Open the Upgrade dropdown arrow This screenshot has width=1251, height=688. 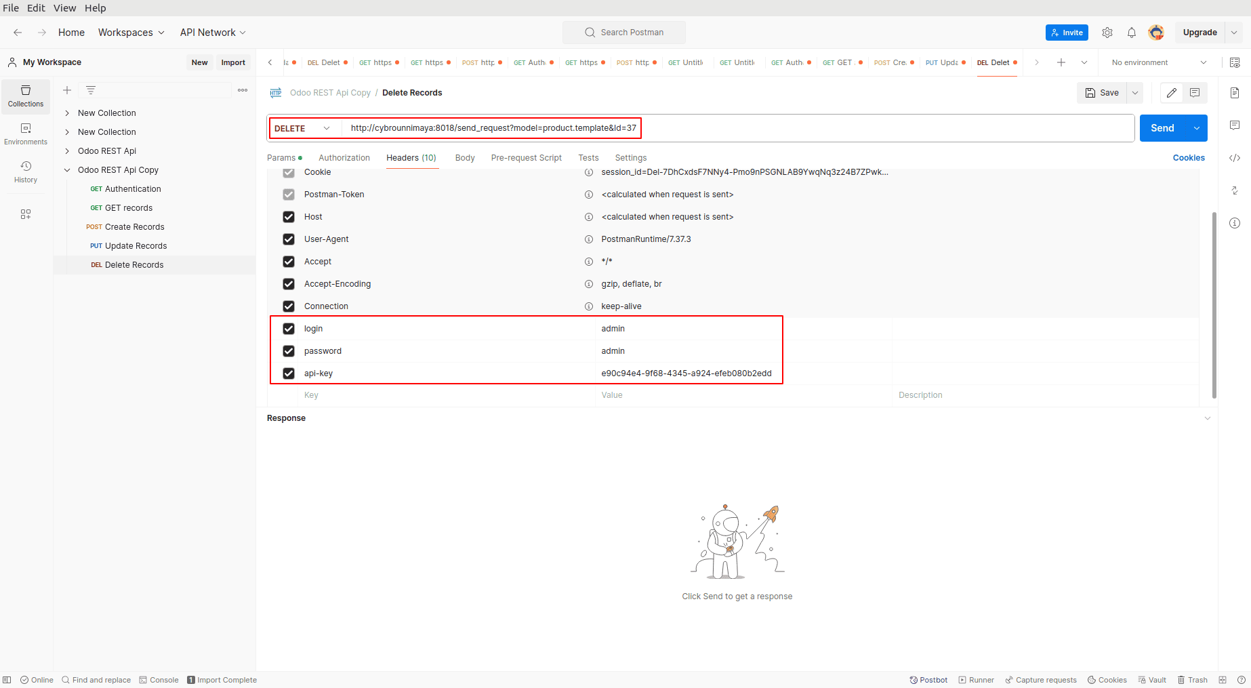1234,33
